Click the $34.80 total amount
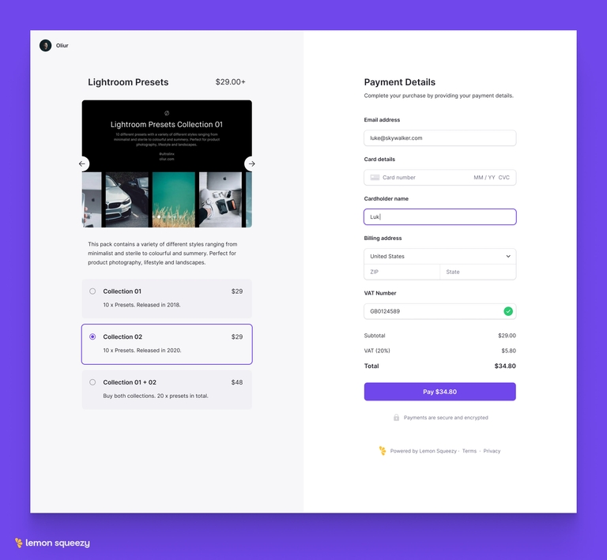The image size is (607, 560). pos(505,366)
